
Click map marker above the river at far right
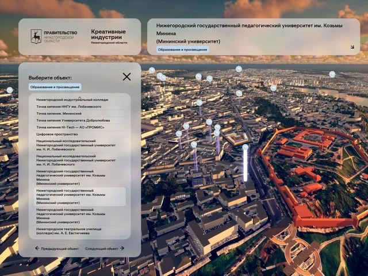[332, 74]
